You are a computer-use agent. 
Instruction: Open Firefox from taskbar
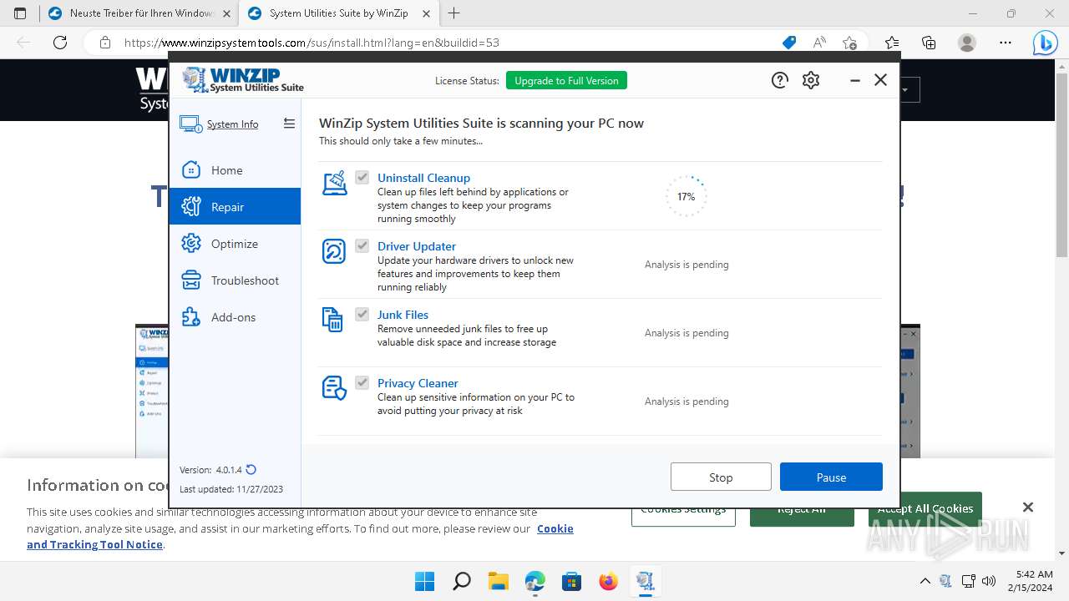coord(608,581)
